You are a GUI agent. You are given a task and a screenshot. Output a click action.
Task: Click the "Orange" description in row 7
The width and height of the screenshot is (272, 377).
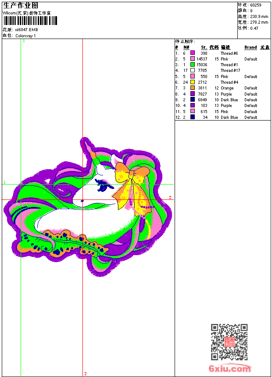pos(227,88)
